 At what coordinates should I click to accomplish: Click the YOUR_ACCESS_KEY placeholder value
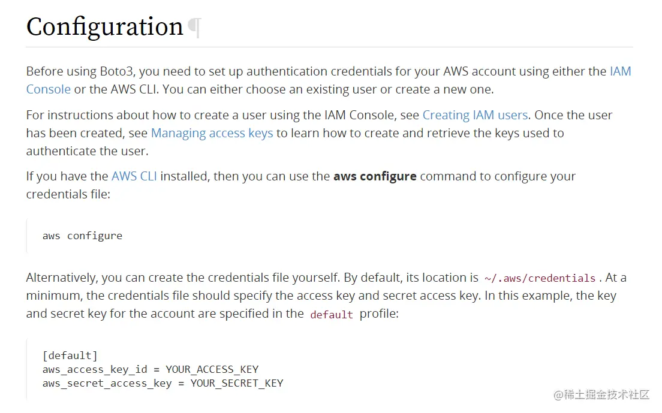pos(212,370)
